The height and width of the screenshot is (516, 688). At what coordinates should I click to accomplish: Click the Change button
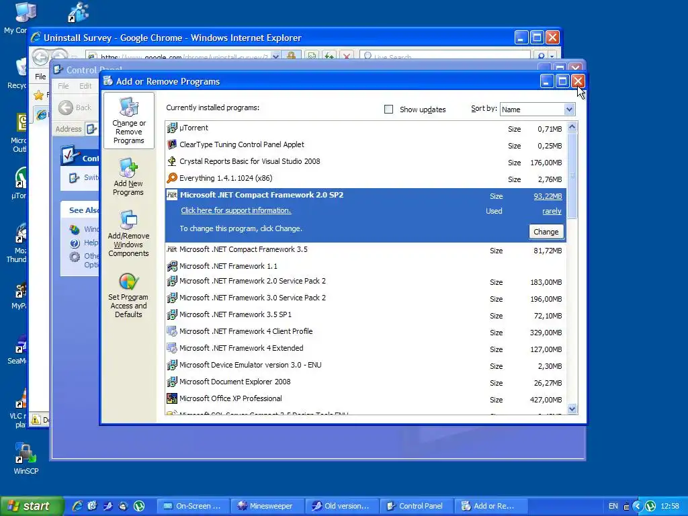546,232
